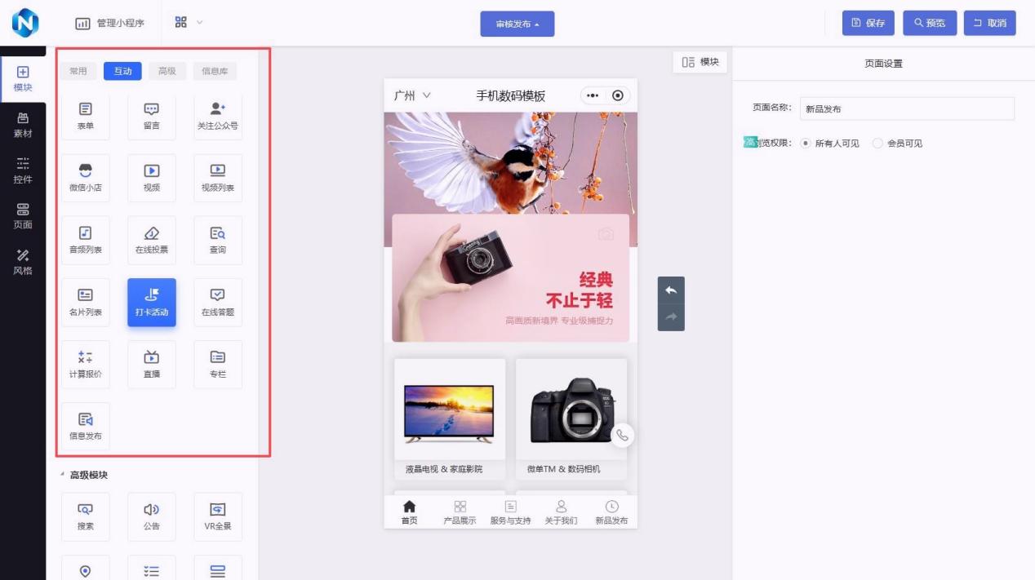Switch to the 信息库 tab
This screenshot has height=580, width=1035.
(x=215, y=72)
